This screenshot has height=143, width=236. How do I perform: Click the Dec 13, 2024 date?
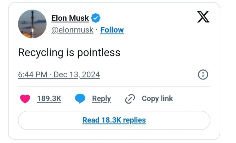[77, 75]
